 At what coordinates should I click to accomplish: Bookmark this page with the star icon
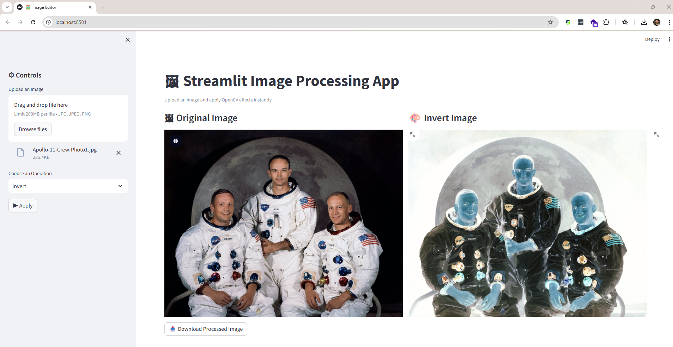pyautogui.click(x=550, y=22)
